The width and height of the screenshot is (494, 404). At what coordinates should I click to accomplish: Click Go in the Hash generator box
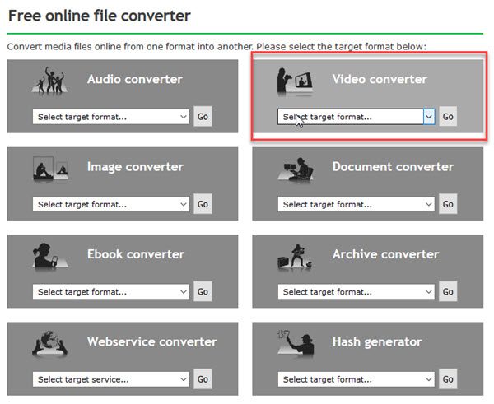pyautogui.click(x=448, y=379)
